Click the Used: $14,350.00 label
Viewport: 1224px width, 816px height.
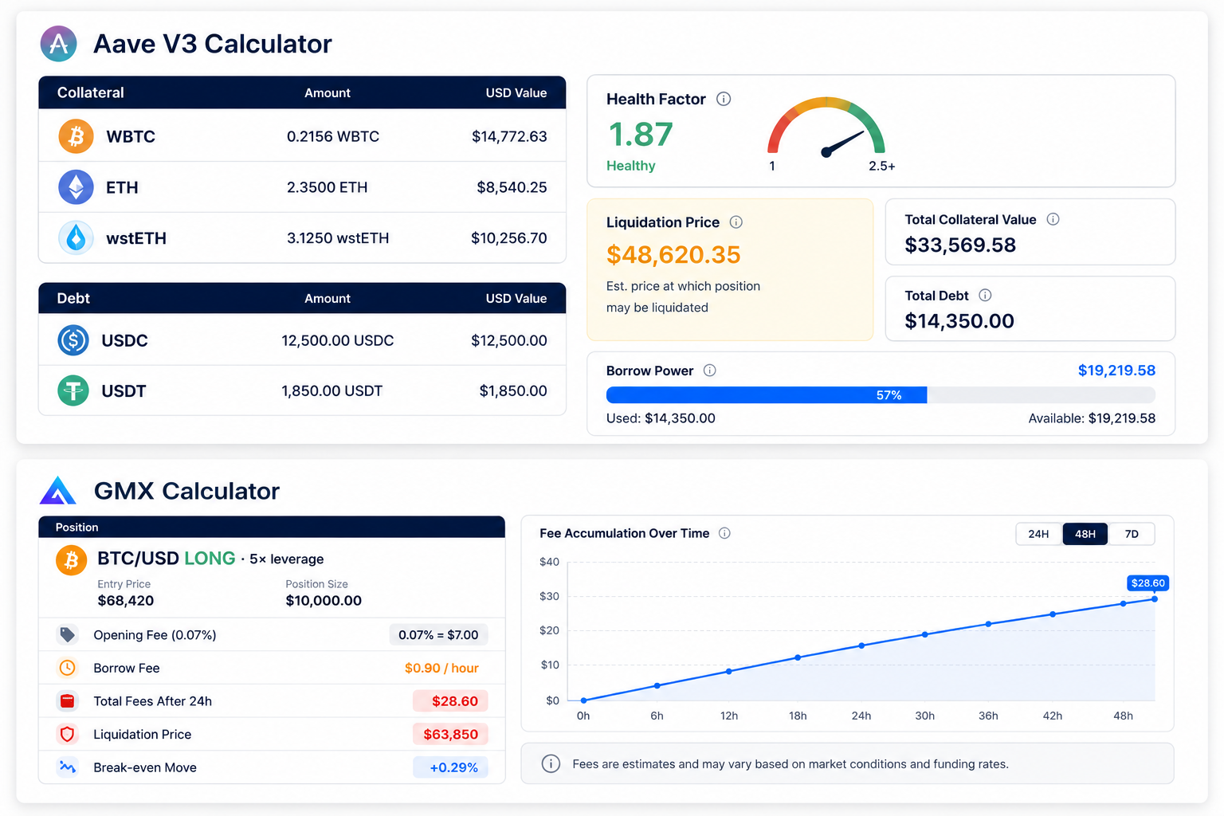click(661, 418)
